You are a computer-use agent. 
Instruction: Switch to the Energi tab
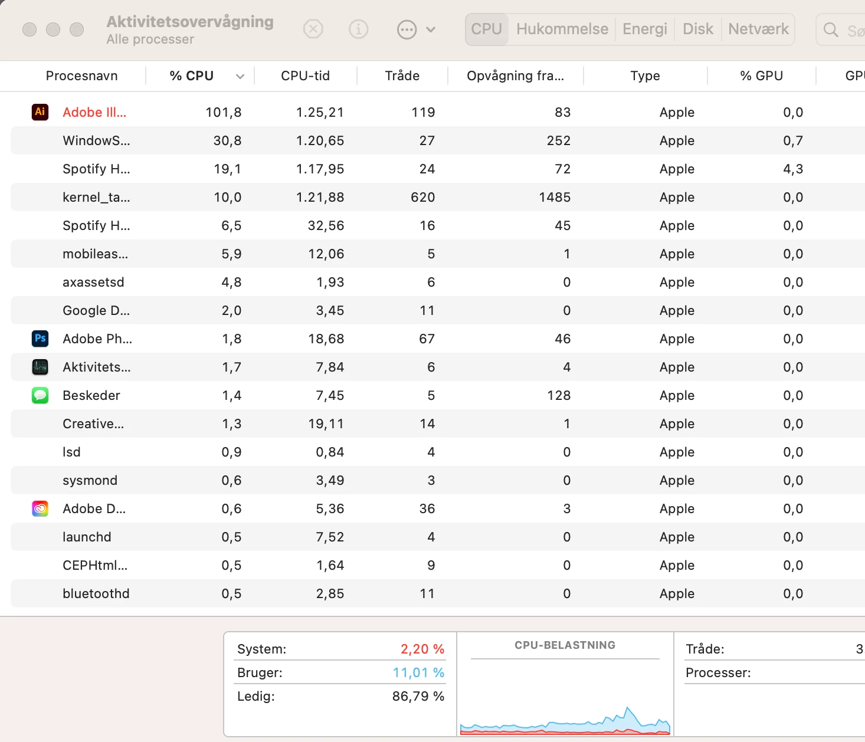click(645, 29)
